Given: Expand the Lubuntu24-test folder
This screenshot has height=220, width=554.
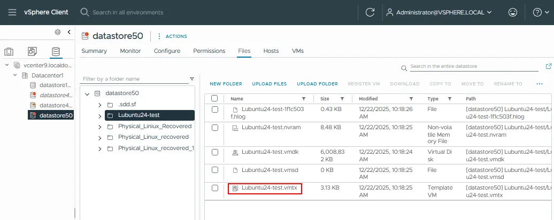Looking at the screenshot, I should click(100, 116).
